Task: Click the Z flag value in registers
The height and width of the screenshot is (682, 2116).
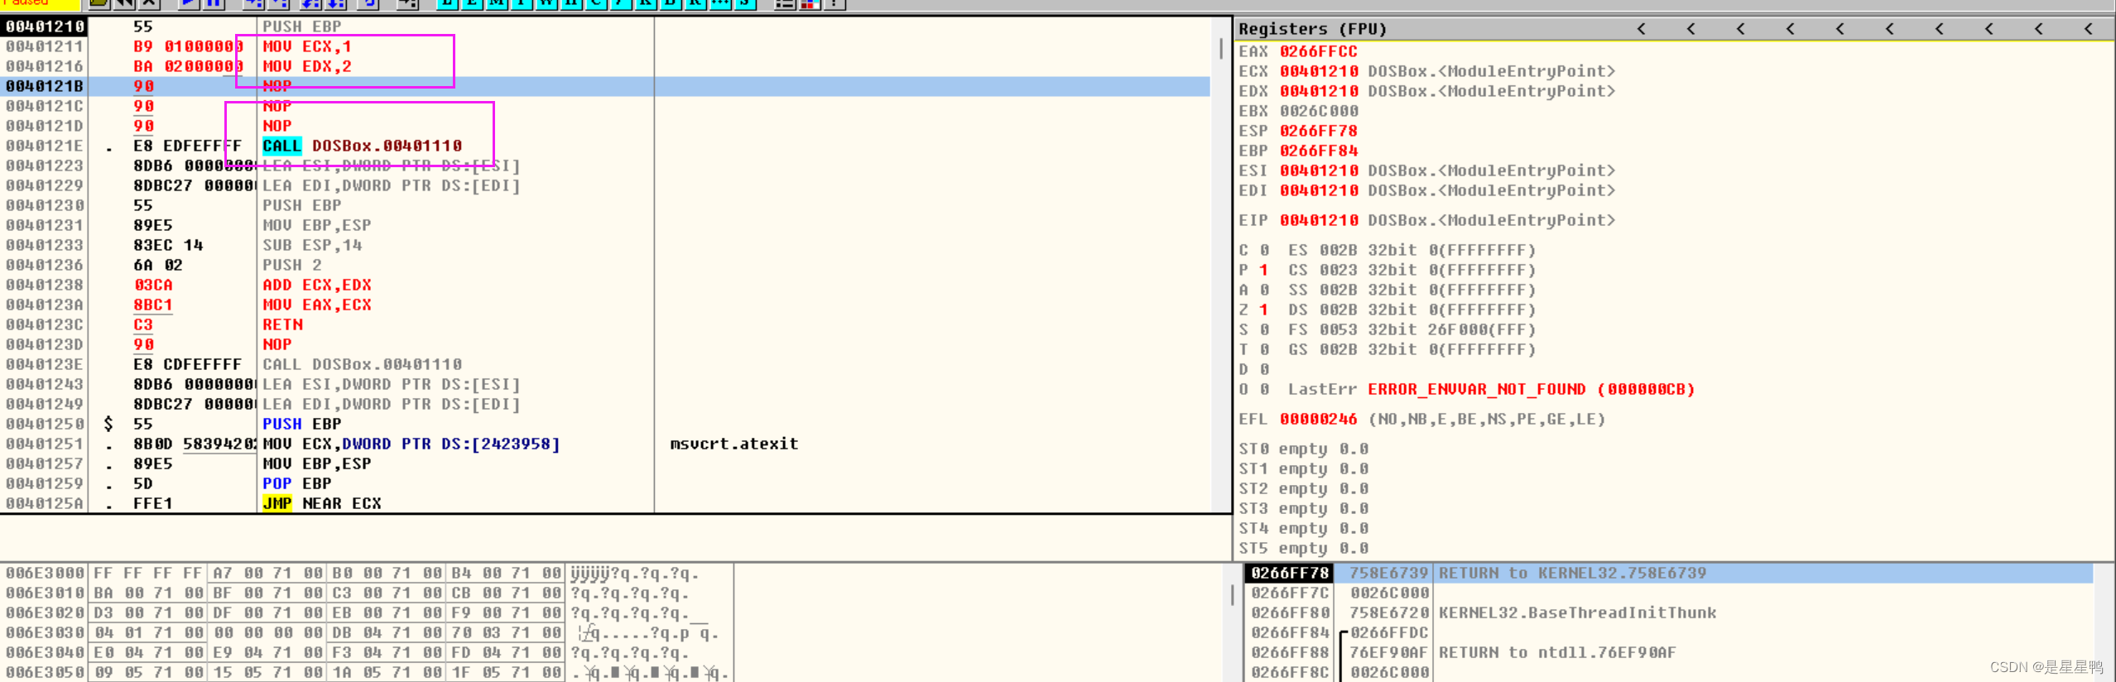Action: click(1264, 310)
